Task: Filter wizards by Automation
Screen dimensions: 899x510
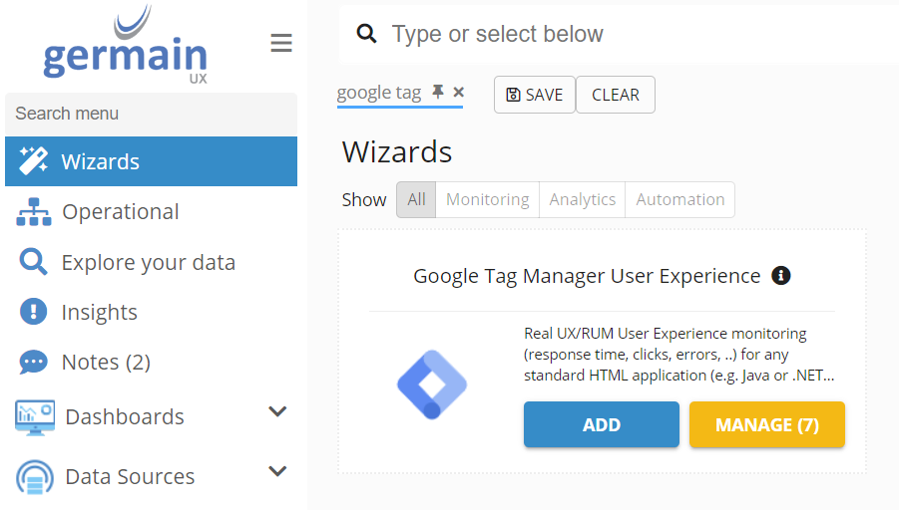Action: (x=679, y=199)
